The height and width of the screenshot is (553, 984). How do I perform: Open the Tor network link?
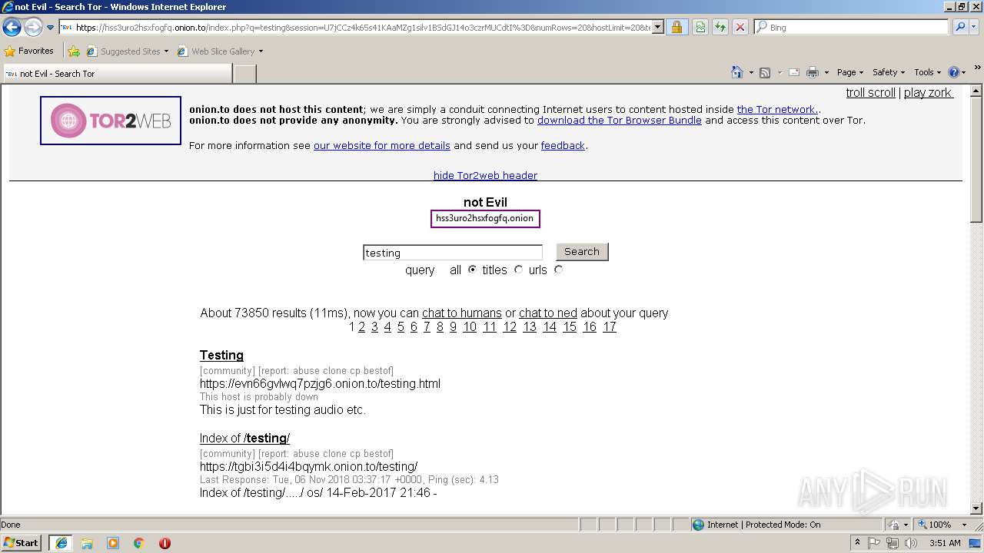click(776, 110)
